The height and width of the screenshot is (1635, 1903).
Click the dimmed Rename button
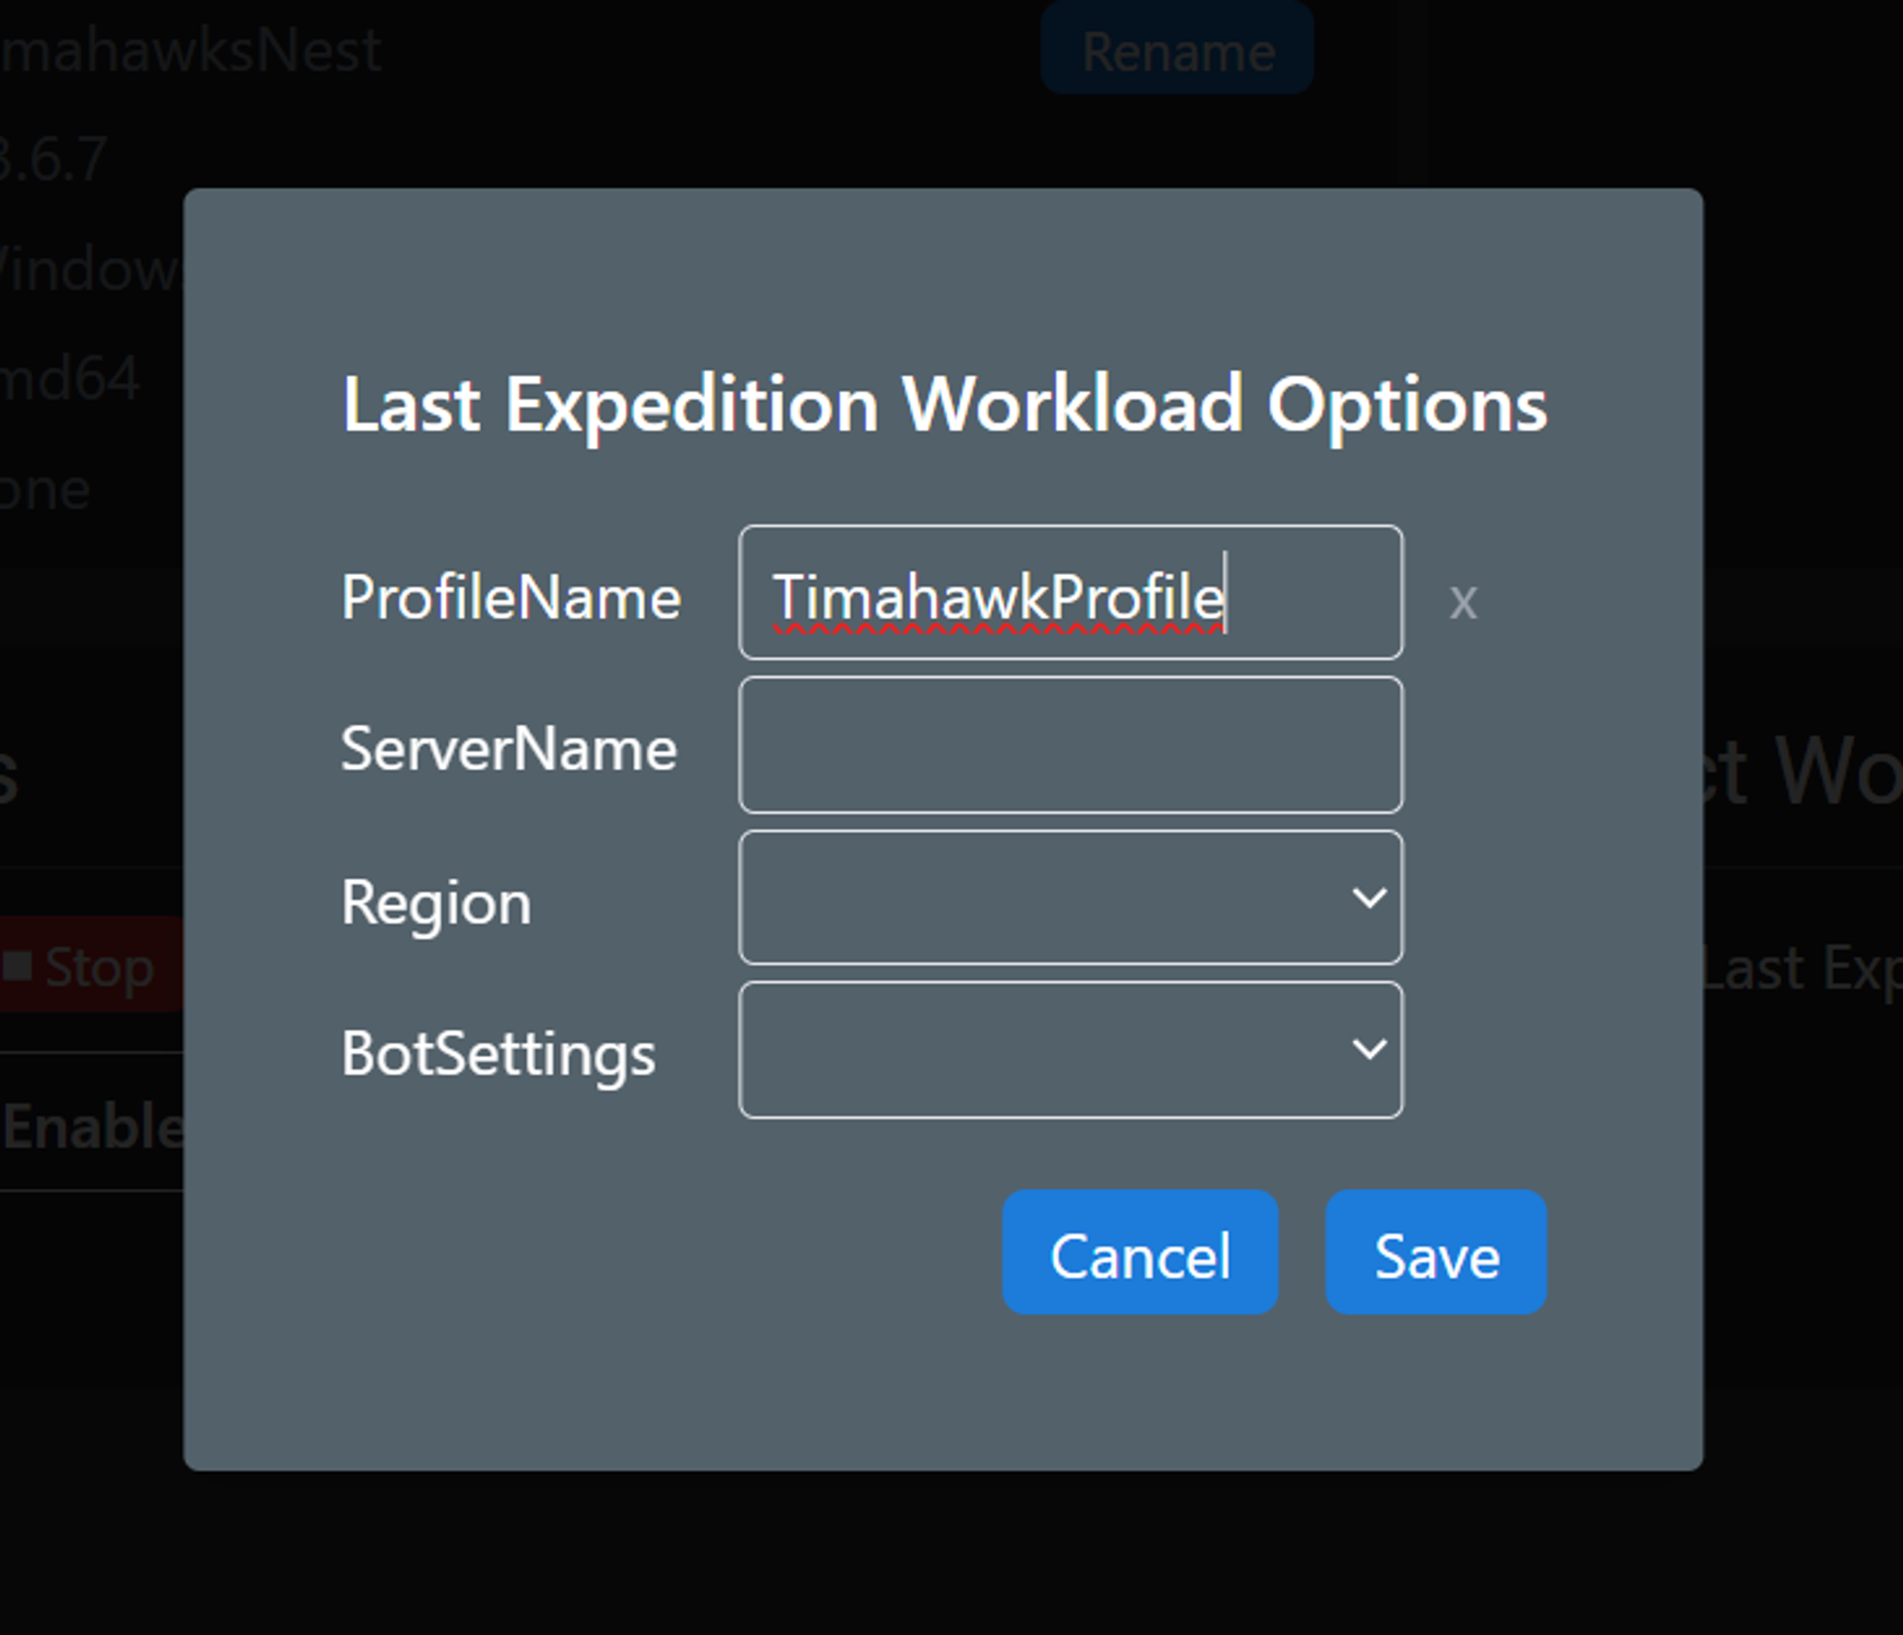tap(1177, 49)
